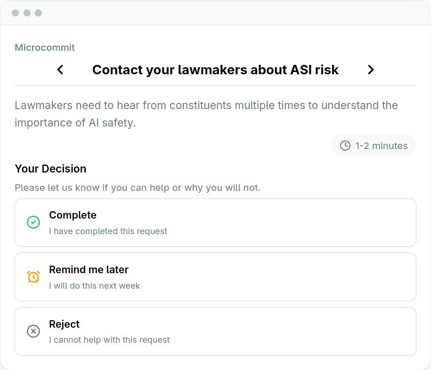Click the text I have completed this request
431x370 pixels.
tap(108, 231)
